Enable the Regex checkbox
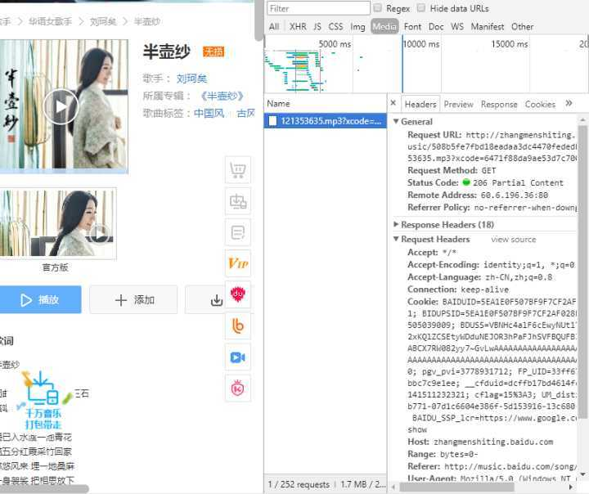 [x=377, y=8]
